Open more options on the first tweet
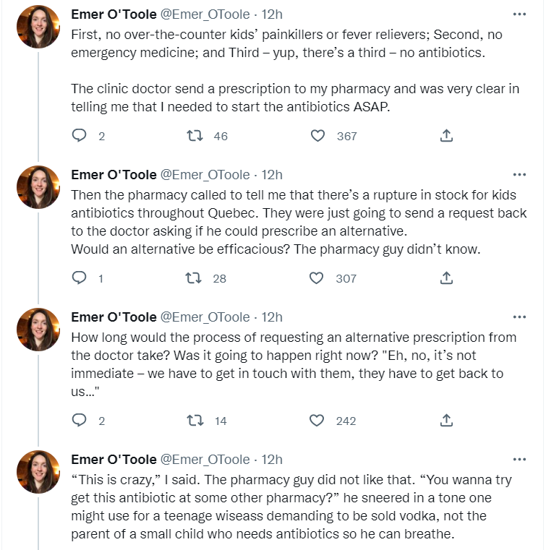Image resolution: width=546 pixels, height=550 pixels. (519, 14)
